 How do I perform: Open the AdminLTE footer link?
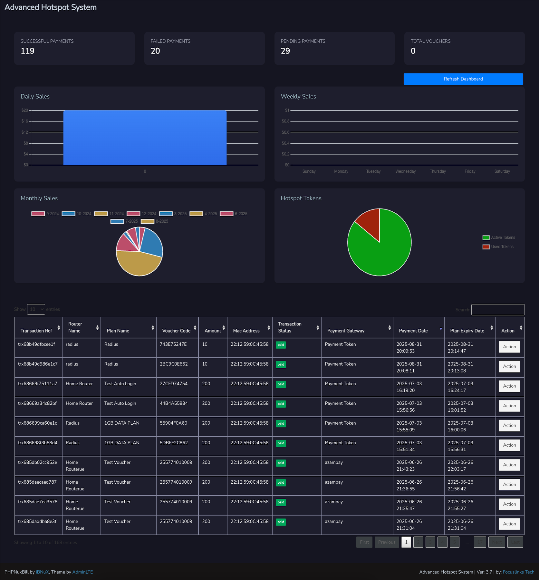click(x=83, y=572)
